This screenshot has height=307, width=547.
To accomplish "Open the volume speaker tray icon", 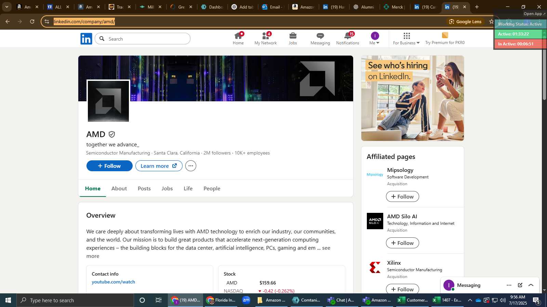I will click(x=503, y=300).
